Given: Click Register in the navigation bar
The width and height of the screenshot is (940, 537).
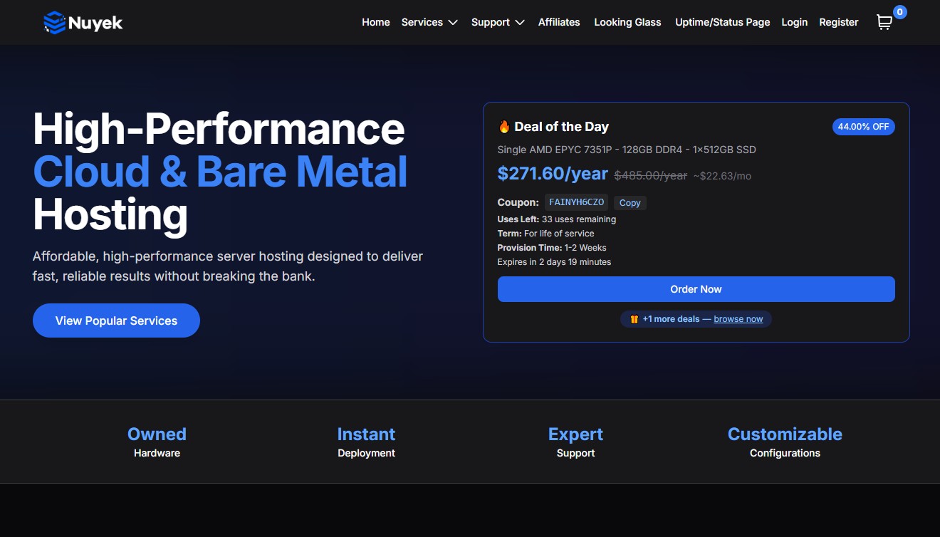Looking at the screenshot, I should 839,22.
